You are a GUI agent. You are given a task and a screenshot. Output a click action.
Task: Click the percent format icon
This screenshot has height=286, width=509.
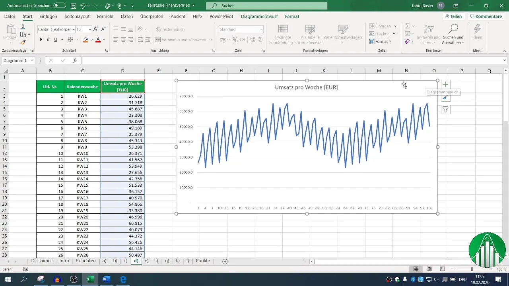point(235,40)
